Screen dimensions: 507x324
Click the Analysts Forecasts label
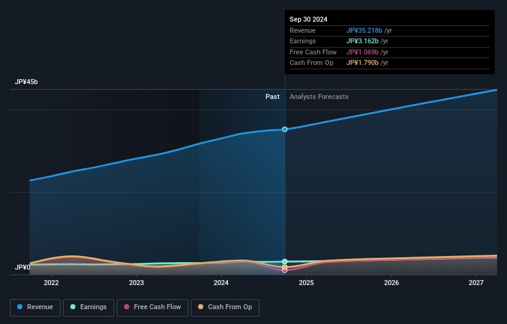pyautogui.click(x=319, y=96)
